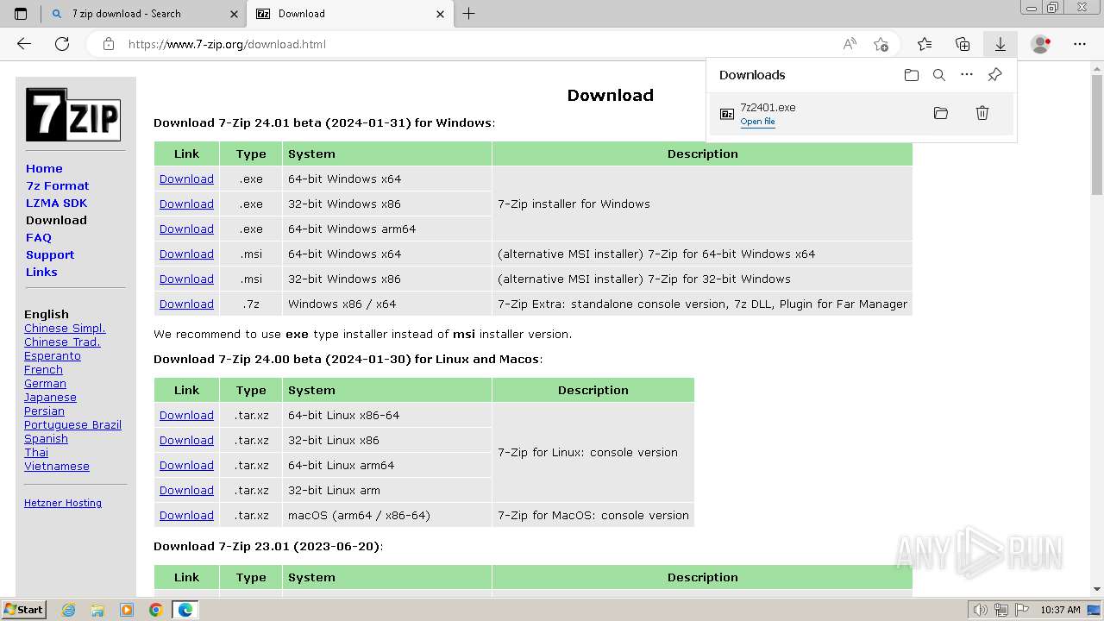The height and width of the screenshot is (621, 1104).
Task: Open Links sidebar page
Action: point(41,272)
